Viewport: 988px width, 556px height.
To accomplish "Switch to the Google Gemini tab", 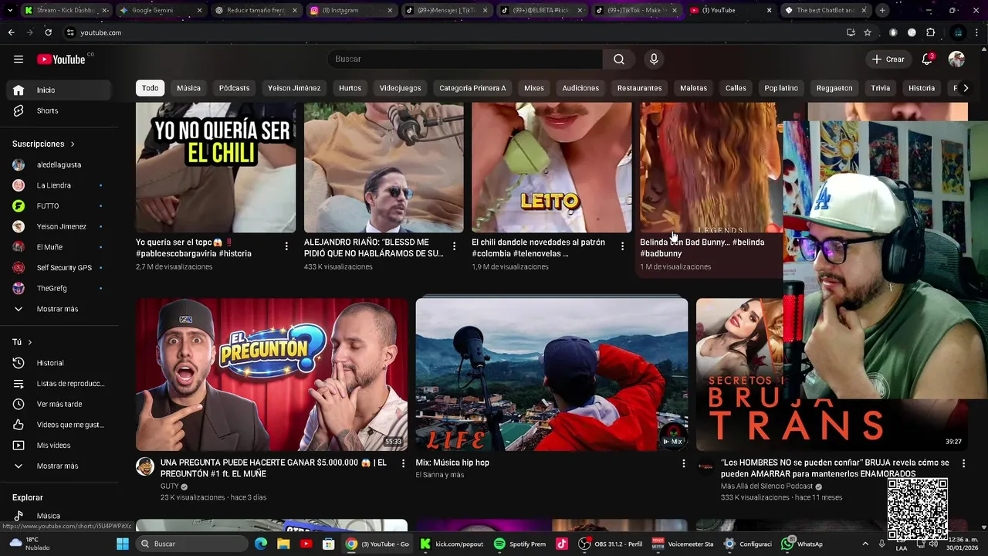I will (x=161, y=10).
